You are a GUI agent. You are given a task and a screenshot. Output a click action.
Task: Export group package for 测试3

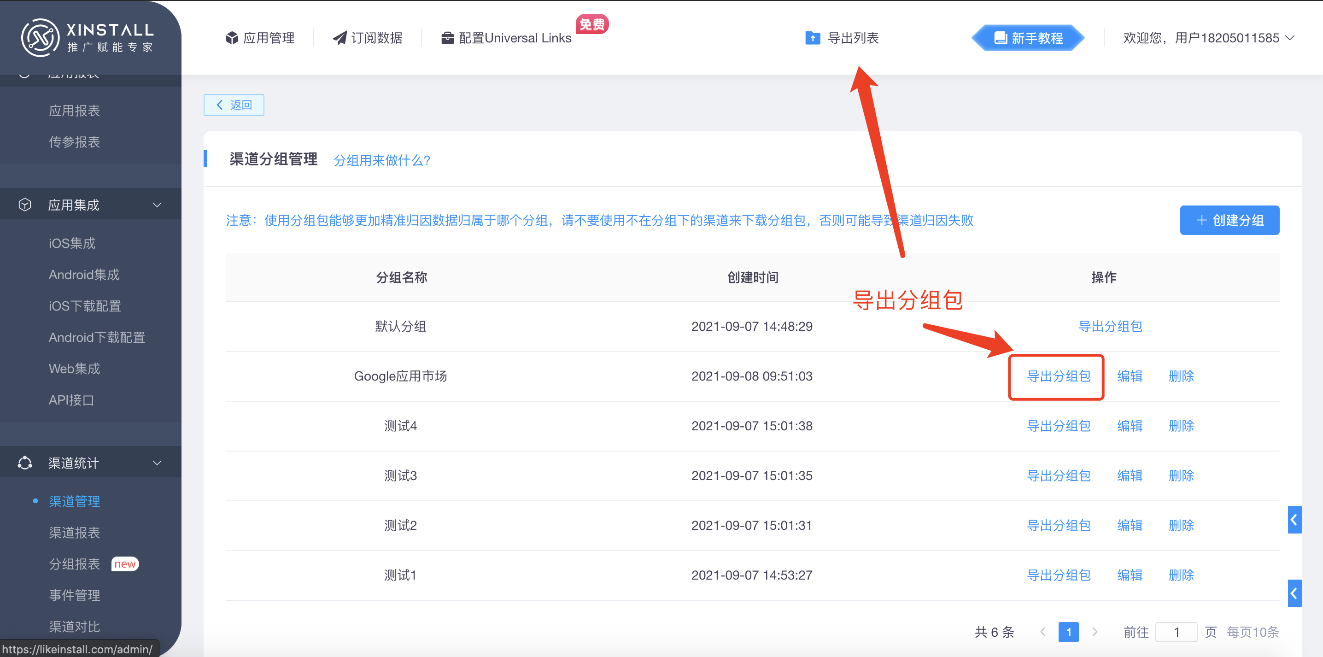click(1059, 475)
